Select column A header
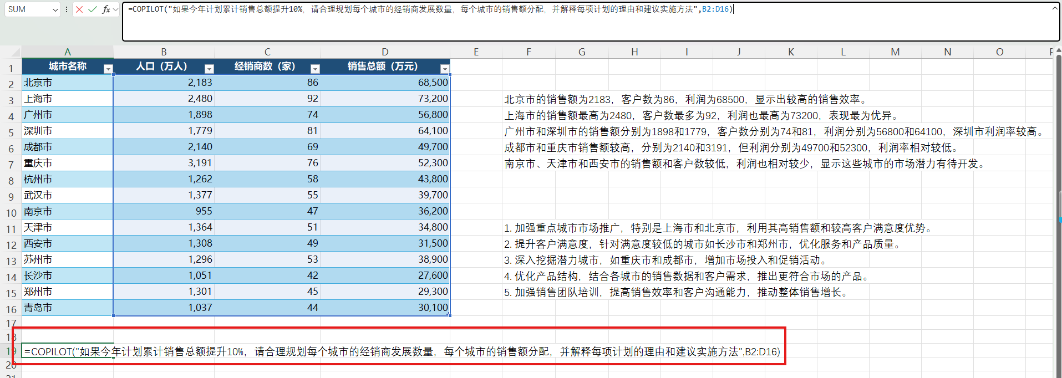Image resolution: width=1062 pixels, height=378 pixels. (x=68, y=52)
